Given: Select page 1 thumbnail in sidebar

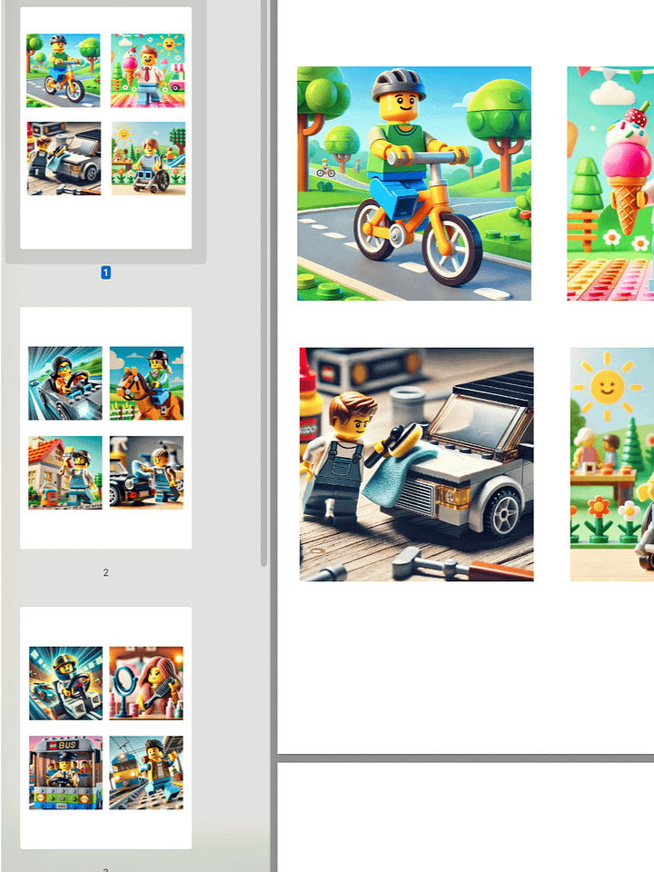Looking at the screenshot, I should coord(105,128).
